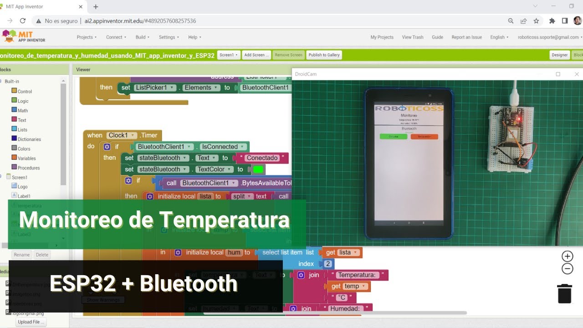Click Report an Issue
This screenshot has height=328, width=583.
(466, 37)
